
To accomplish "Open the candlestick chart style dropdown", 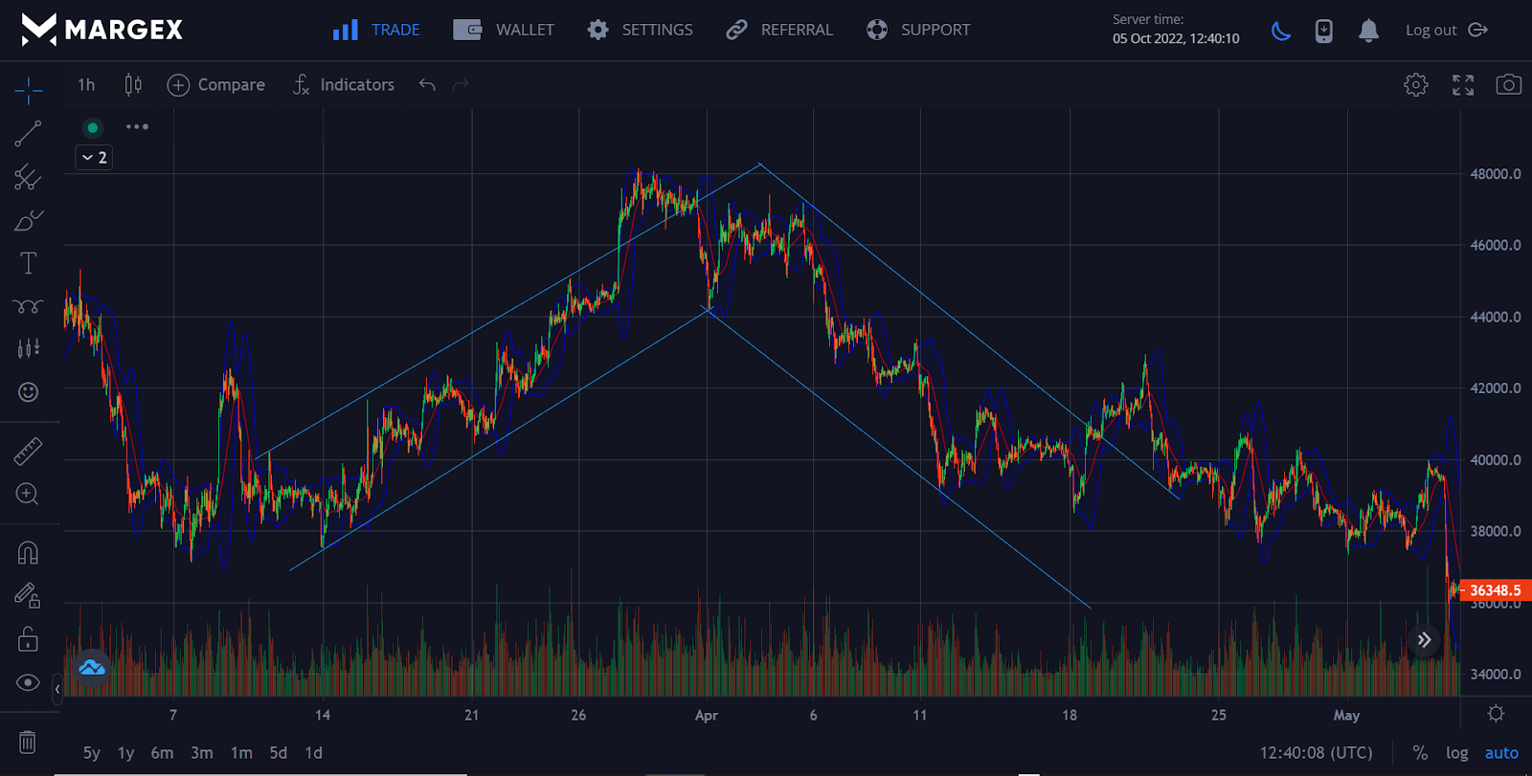I will [x=133, y=85].
